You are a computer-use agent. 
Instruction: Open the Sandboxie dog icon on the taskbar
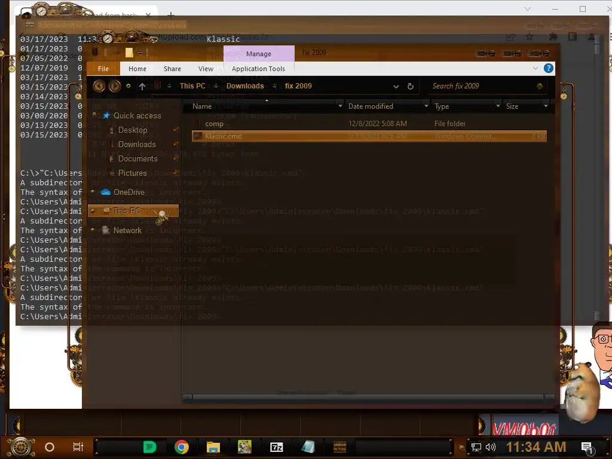(244, 447)
